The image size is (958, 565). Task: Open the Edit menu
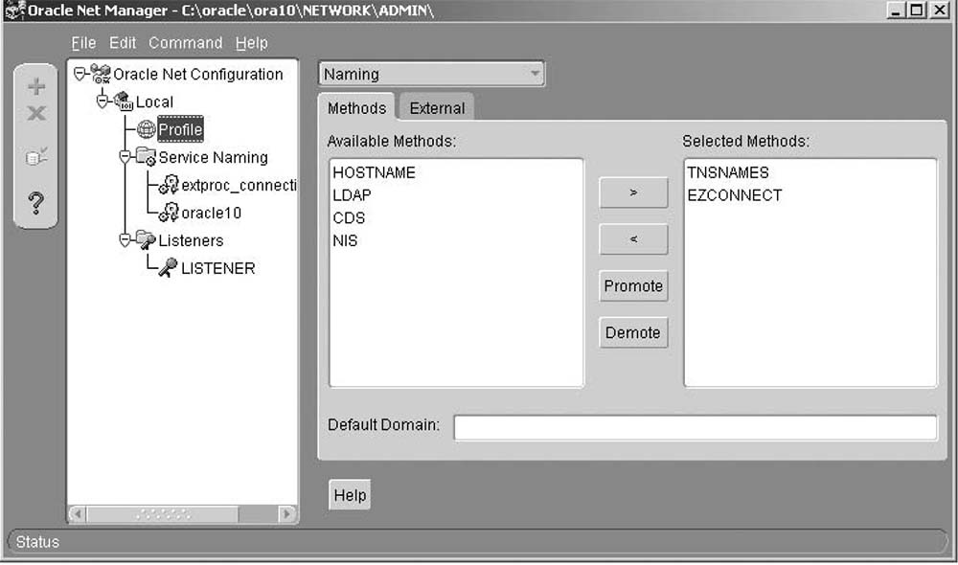click(x=123, y=43)
